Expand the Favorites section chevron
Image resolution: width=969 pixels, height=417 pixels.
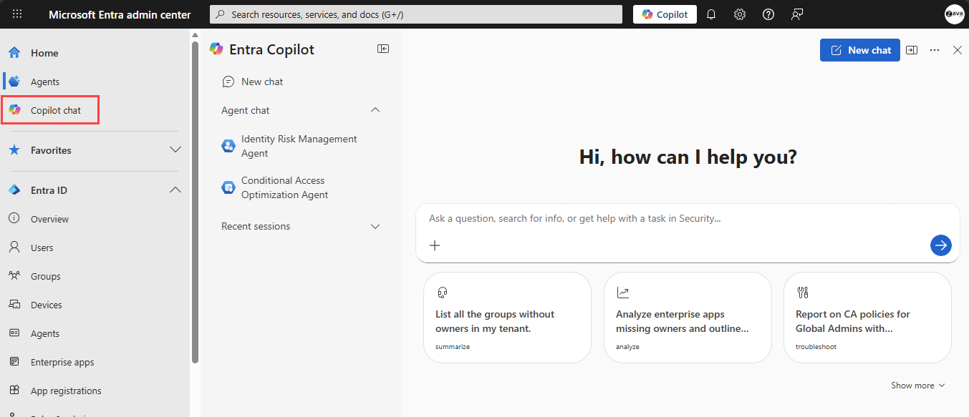175,150
